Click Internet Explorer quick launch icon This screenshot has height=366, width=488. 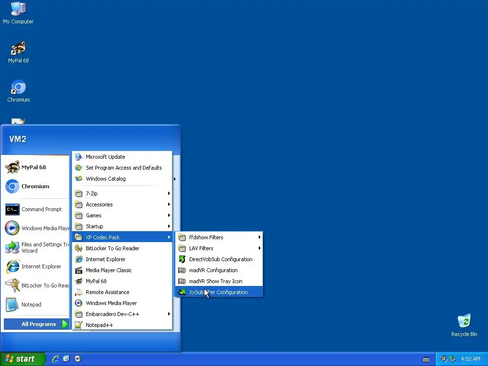56,359
